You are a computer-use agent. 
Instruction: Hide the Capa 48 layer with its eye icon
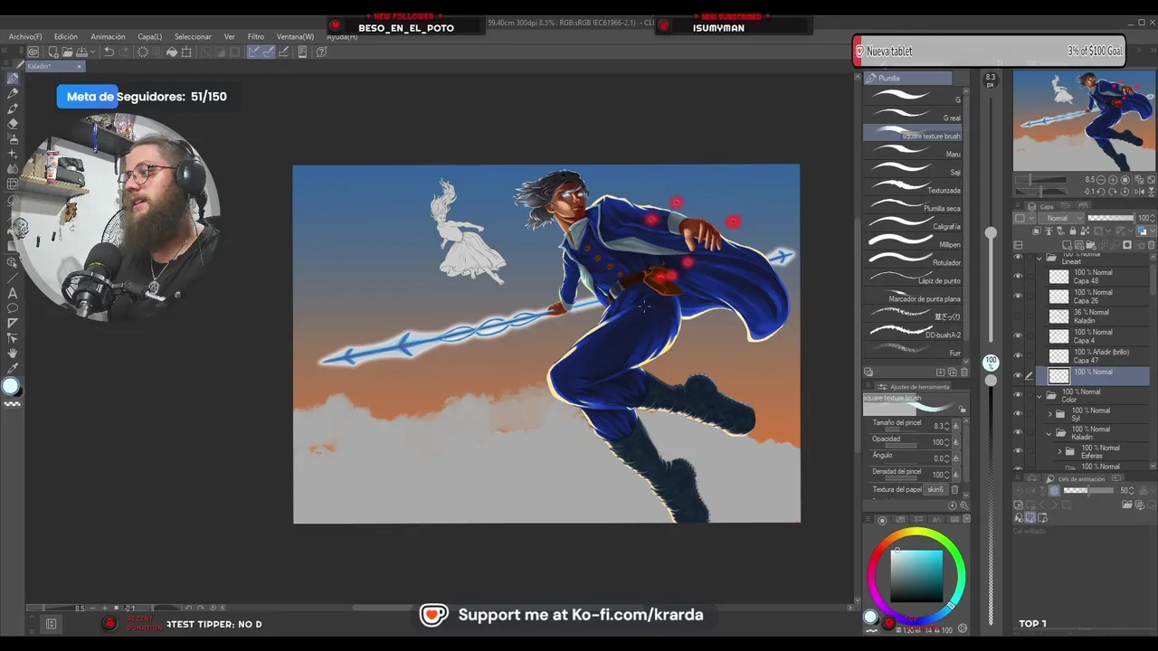pos(1018,277)
